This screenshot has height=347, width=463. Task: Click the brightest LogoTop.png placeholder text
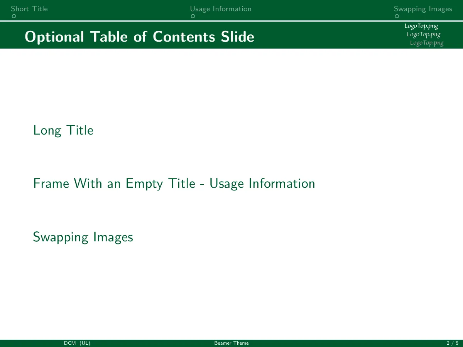[421, 26]
